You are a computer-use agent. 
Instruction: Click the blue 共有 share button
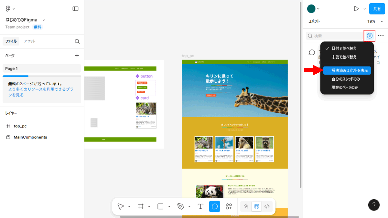[377, 9]
